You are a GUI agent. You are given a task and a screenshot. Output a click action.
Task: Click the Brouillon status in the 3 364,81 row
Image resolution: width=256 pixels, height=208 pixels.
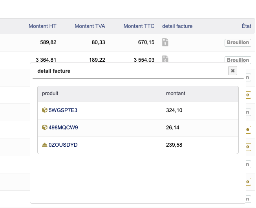[x=238, y=60]
